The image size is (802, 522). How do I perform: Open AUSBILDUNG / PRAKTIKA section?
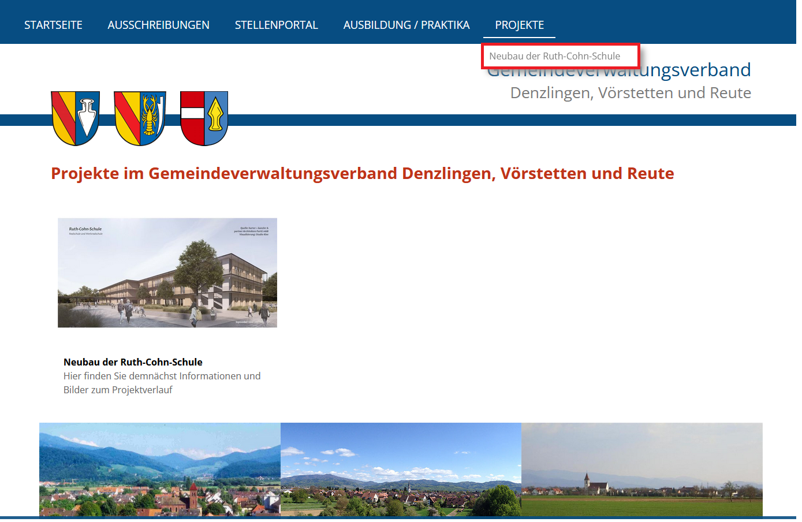pyautogui.click(x=406, y=25)
